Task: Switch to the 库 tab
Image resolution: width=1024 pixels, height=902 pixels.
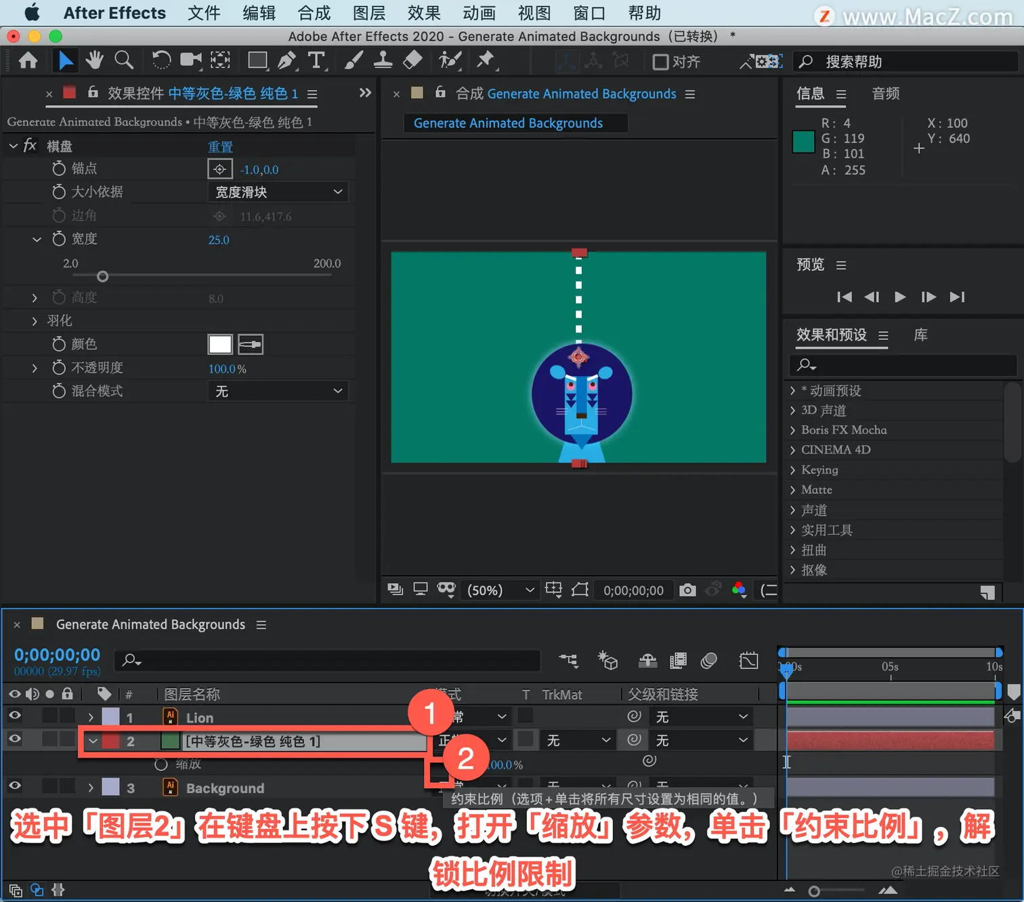Action: pyautogui.click(x=921, y=335)
